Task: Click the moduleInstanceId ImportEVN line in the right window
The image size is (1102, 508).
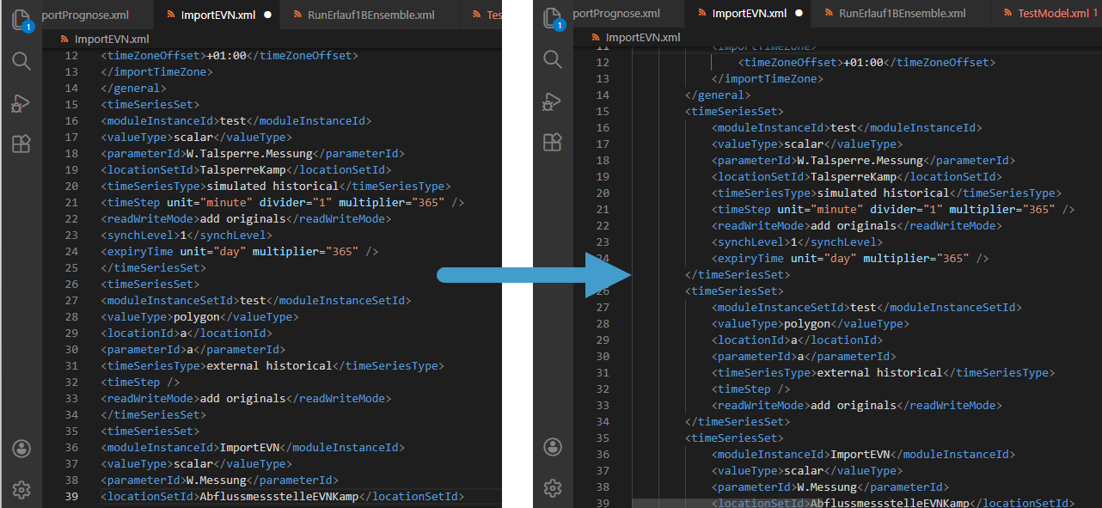Action: point(864,454)
